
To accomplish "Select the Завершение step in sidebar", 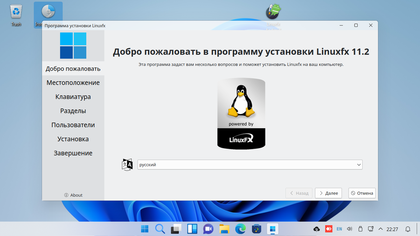I will point(73,153).
